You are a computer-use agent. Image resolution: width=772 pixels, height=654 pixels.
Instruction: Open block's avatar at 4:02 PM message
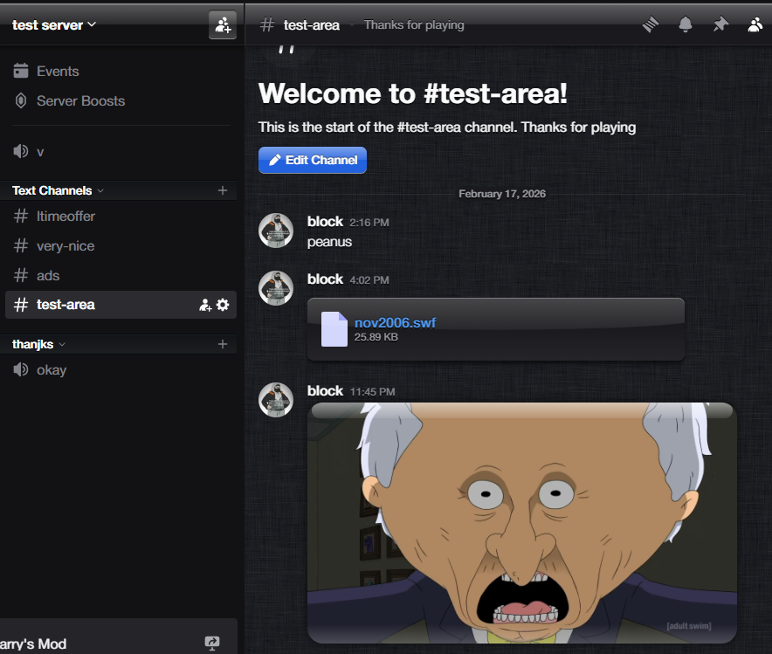276,288
